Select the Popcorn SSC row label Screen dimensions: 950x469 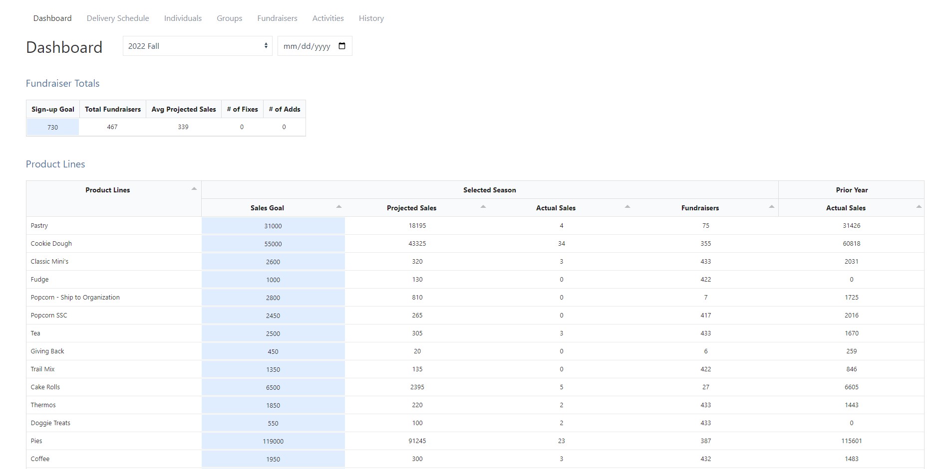click(x=49, y=315)
